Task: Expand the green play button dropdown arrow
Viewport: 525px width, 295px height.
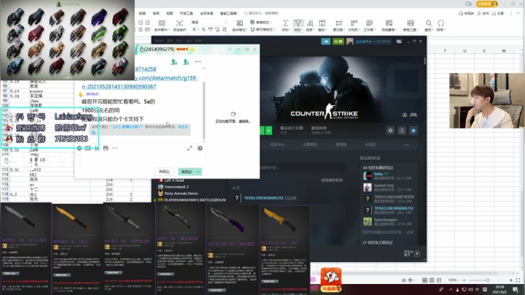Action: pos(269,131)
